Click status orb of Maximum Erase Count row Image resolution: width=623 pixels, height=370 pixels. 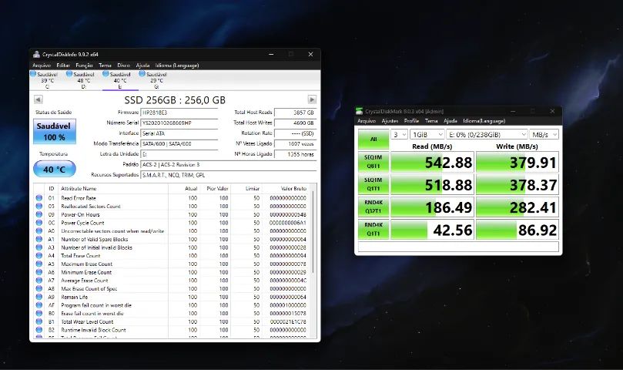(39, 264)
